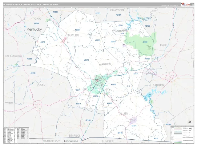Select ZIP code 42171 on the map
Screen dimensions: 197x147
[136, 74]
